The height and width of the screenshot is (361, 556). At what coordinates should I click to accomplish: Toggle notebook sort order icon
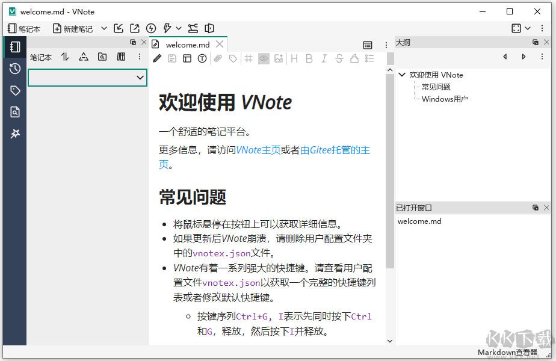pyautogui.click(x=65, y=57)
